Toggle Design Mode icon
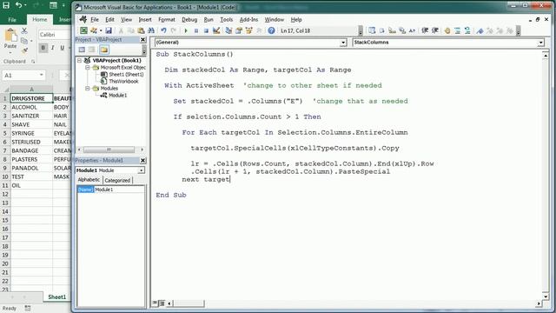Image resolution: width=556 pixels, height=313 pixels. coord(216,30)
